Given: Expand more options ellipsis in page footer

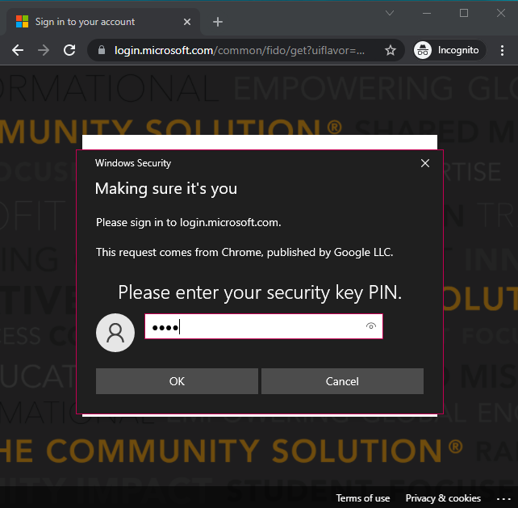Looking at the screenshot, I should pyautogui.click(x=502, y=498).
